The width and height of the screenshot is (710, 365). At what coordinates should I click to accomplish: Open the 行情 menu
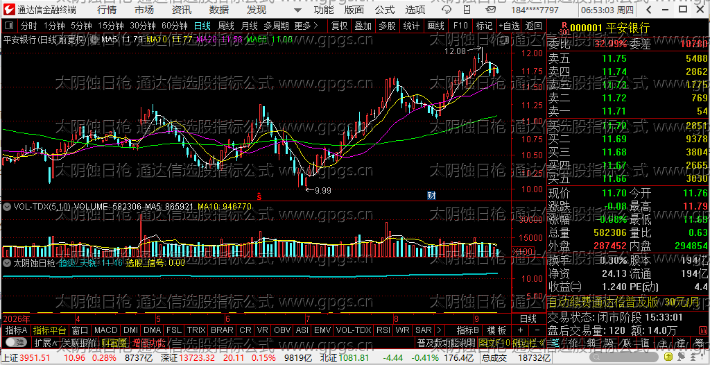pos(106,10)
